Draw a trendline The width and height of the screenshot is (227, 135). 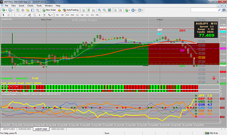click(25, 15)
